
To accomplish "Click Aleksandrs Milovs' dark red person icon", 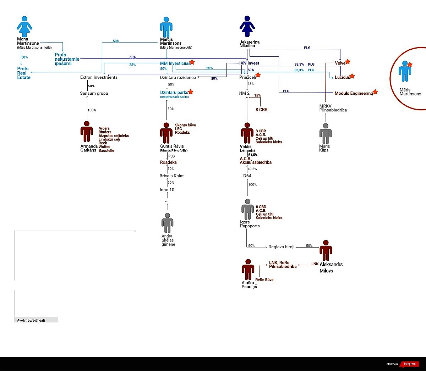I will pyautogui.click(x=326, y=250).
